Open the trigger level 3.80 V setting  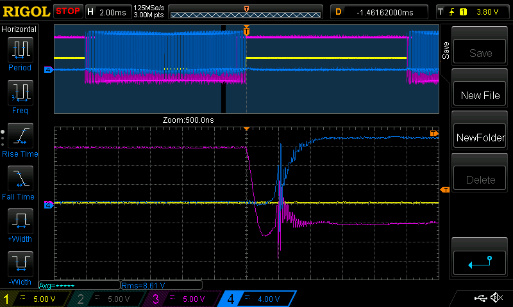click(x=473, y=12)
